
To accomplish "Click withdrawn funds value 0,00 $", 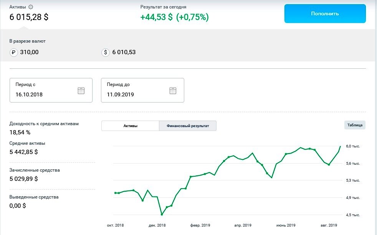I will pyautogui.click(x=18, y=206).
